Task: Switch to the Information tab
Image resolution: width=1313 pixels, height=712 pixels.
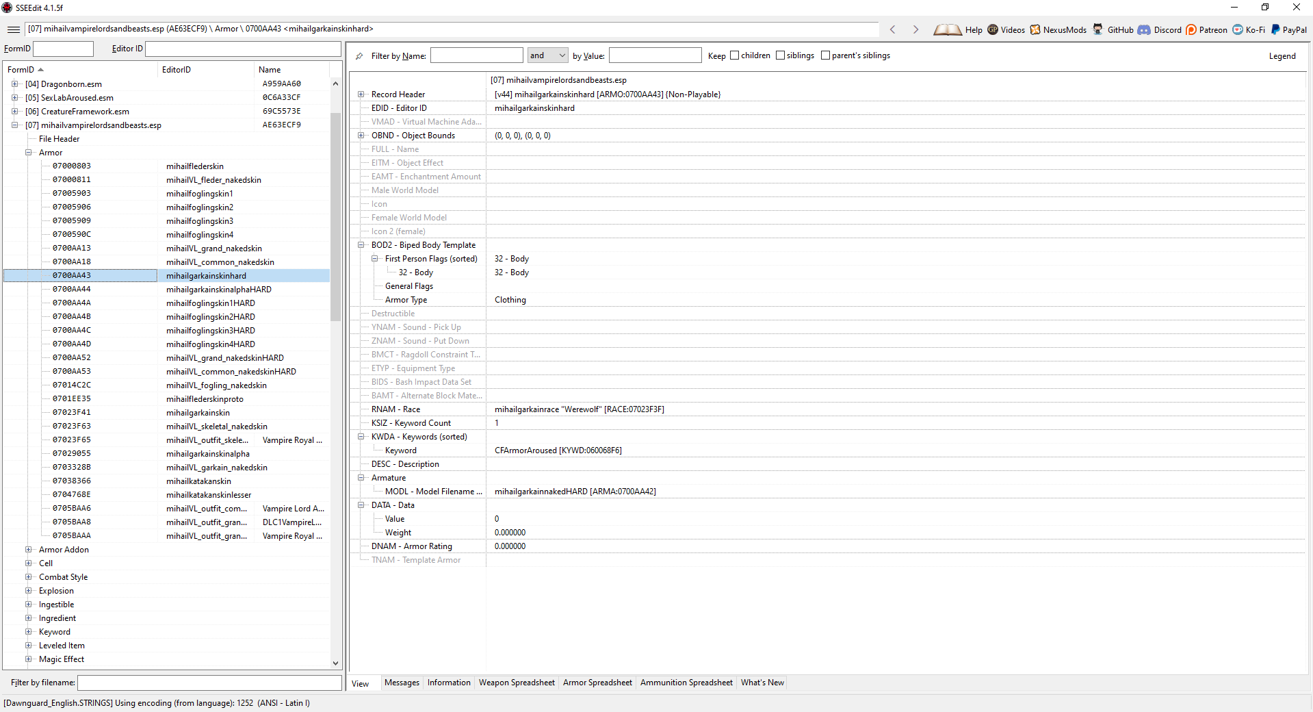Action: (x=449, y=683)
